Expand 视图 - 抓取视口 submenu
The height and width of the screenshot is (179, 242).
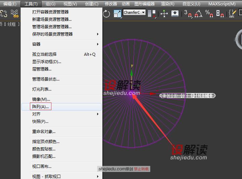pyautogui.click(x=62, y=176)
